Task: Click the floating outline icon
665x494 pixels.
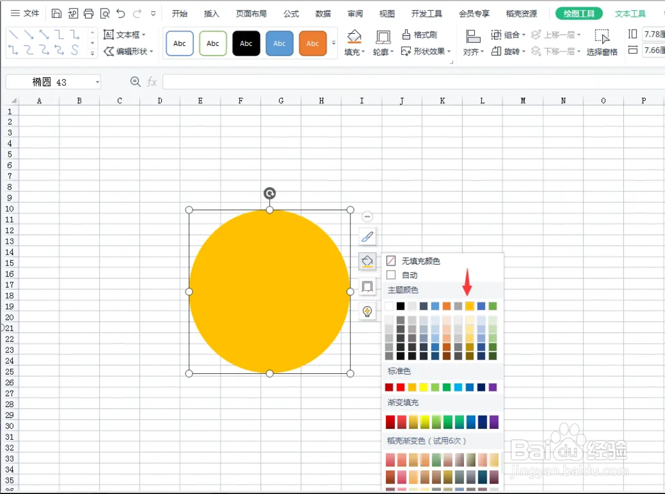Action: 367,287
